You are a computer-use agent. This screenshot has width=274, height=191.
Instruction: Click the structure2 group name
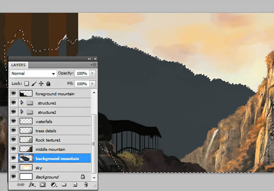tap(47, 112)
